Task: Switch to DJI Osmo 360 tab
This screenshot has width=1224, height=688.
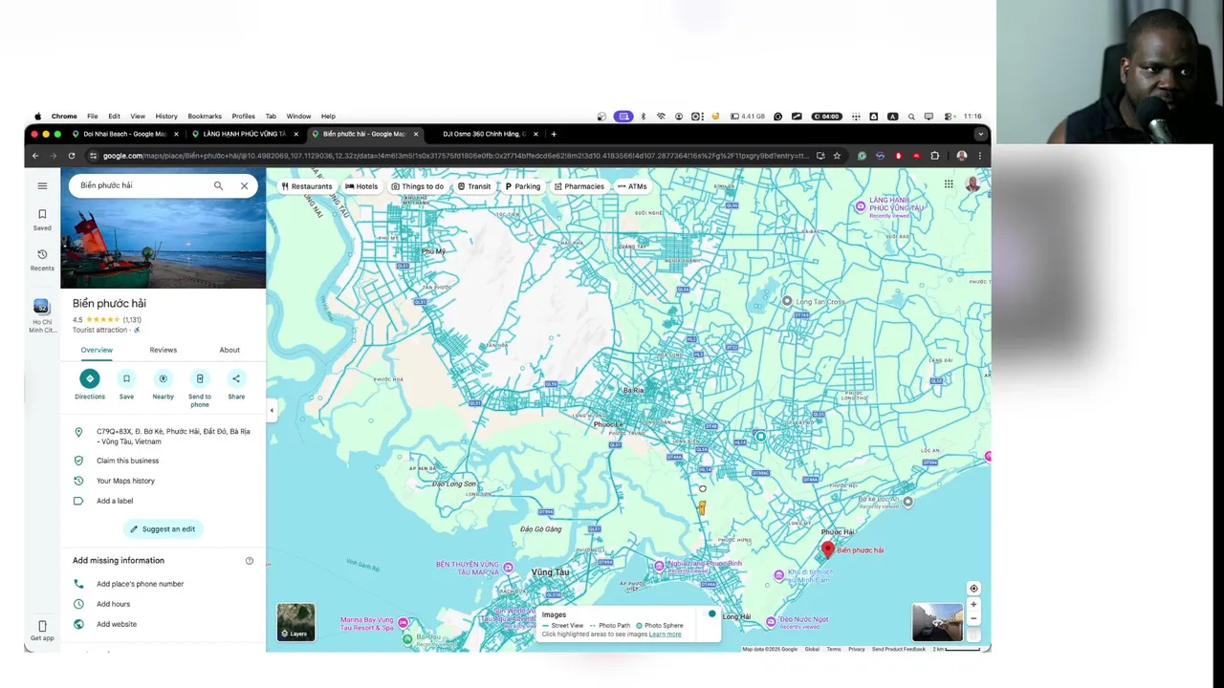Action: coord(484,134)
